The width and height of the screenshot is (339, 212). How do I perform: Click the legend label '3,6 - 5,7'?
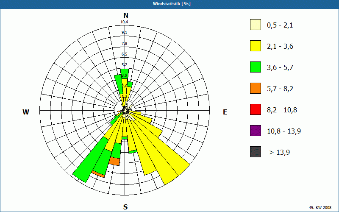tap(280, 68)
